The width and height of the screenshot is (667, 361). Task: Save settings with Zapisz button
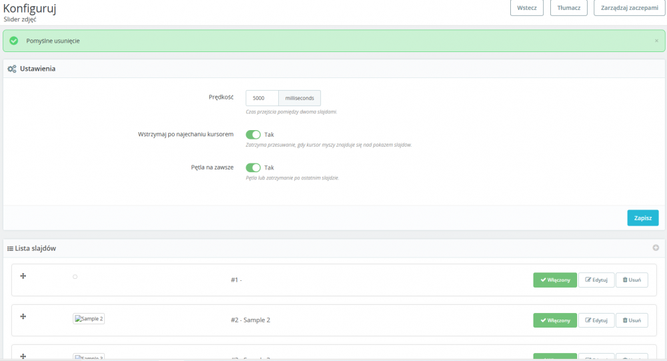click(x=643, y=218)
